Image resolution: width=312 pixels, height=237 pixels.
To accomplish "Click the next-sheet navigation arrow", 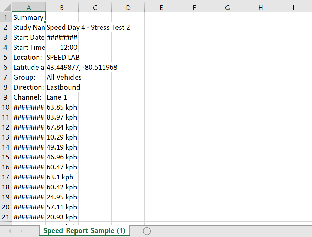I will (22, 231).
